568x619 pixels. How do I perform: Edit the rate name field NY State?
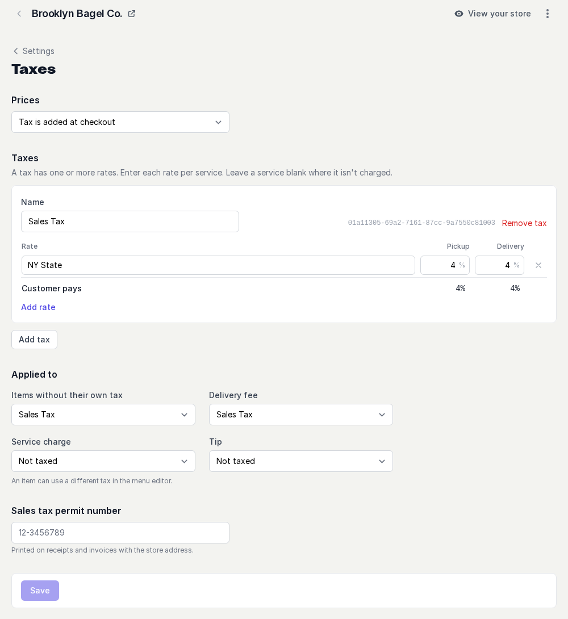click(218, 265)
